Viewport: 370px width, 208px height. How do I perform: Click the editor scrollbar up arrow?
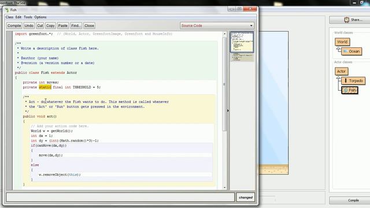tap(224, 34)
